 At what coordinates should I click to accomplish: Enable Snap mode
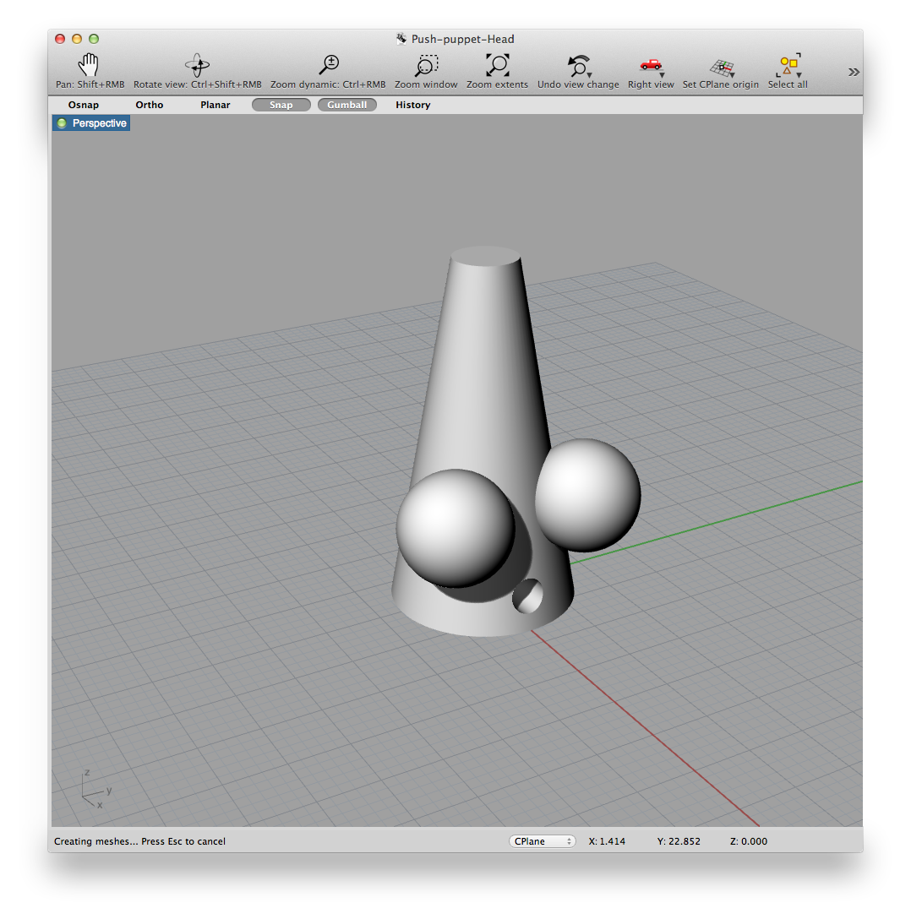[281, 105]
